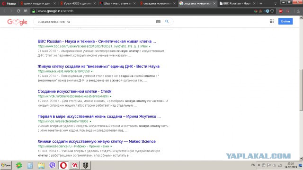Open the on-screen keyboard icon
This screenshot has height=170, width=303.
coord(158,22)
